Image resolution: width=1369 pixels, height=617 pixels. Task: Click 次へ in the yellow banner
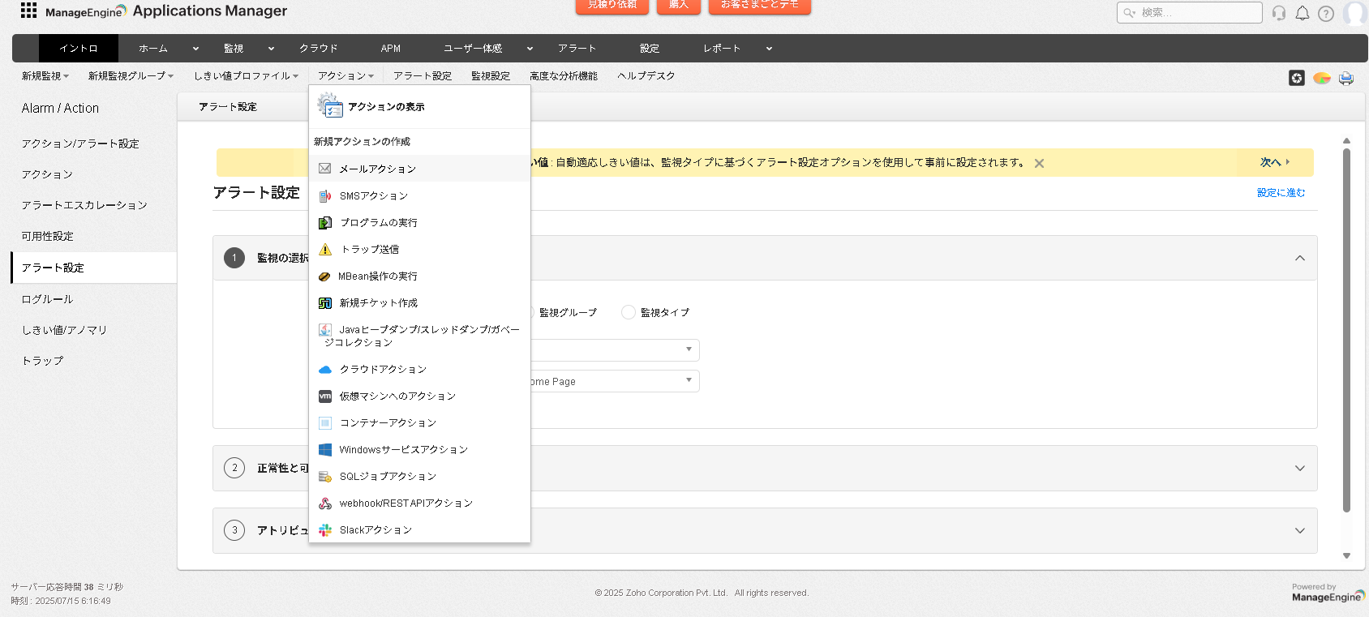click(1275, 162)
